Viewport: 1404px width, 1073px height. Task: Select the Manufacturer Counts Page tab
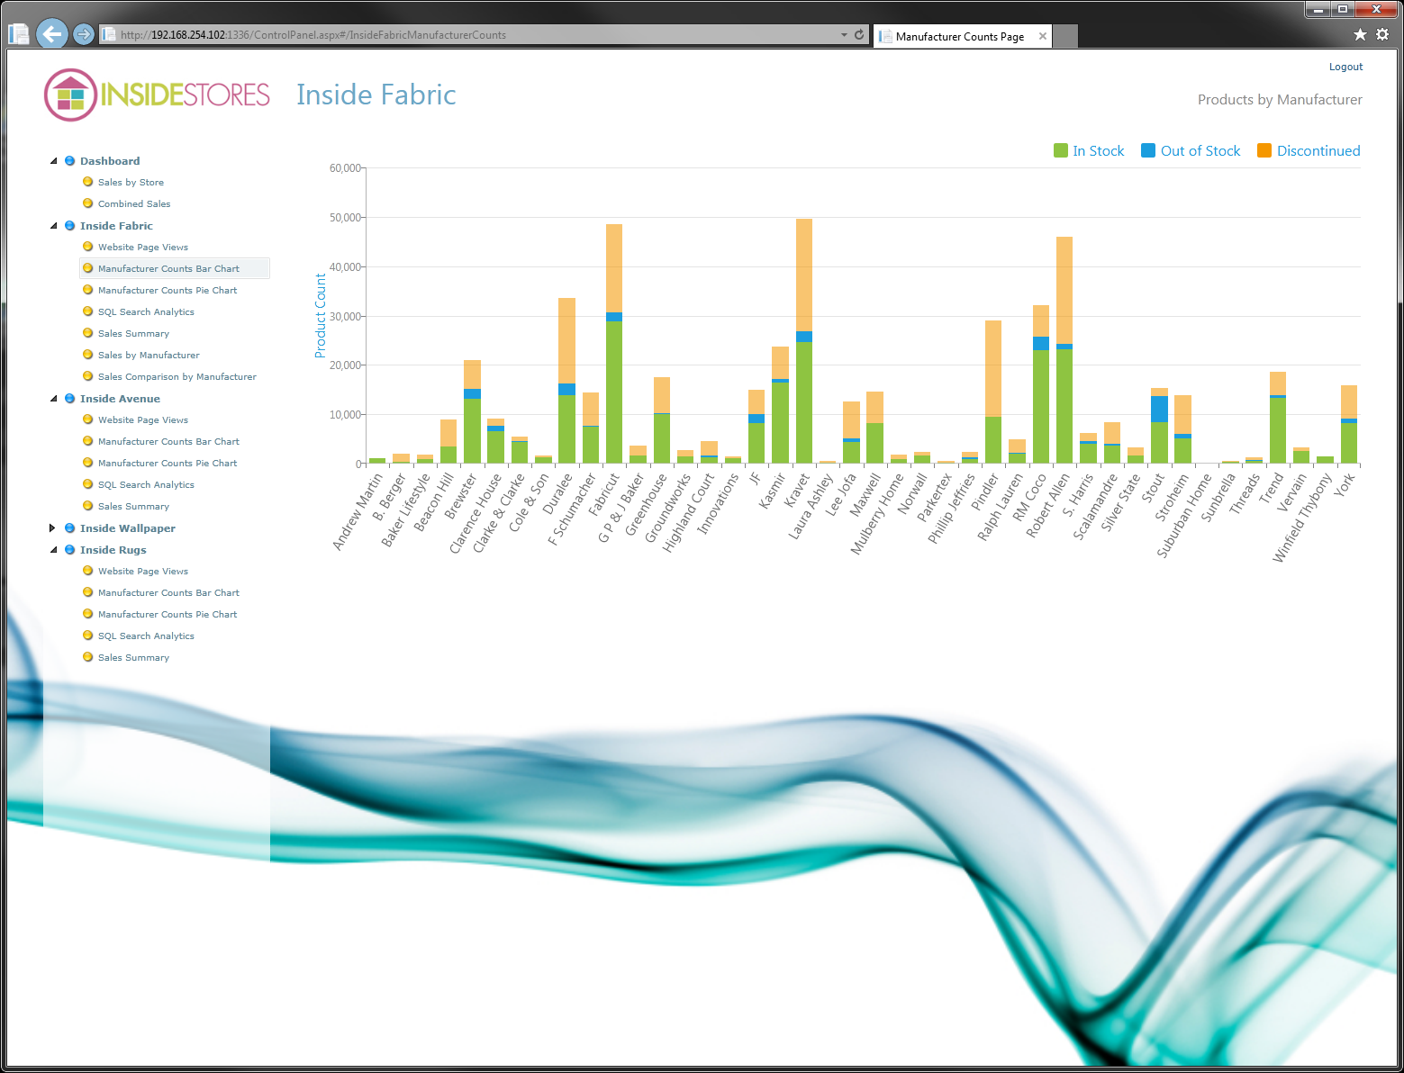pyautogui.click(x=959, y=37)
